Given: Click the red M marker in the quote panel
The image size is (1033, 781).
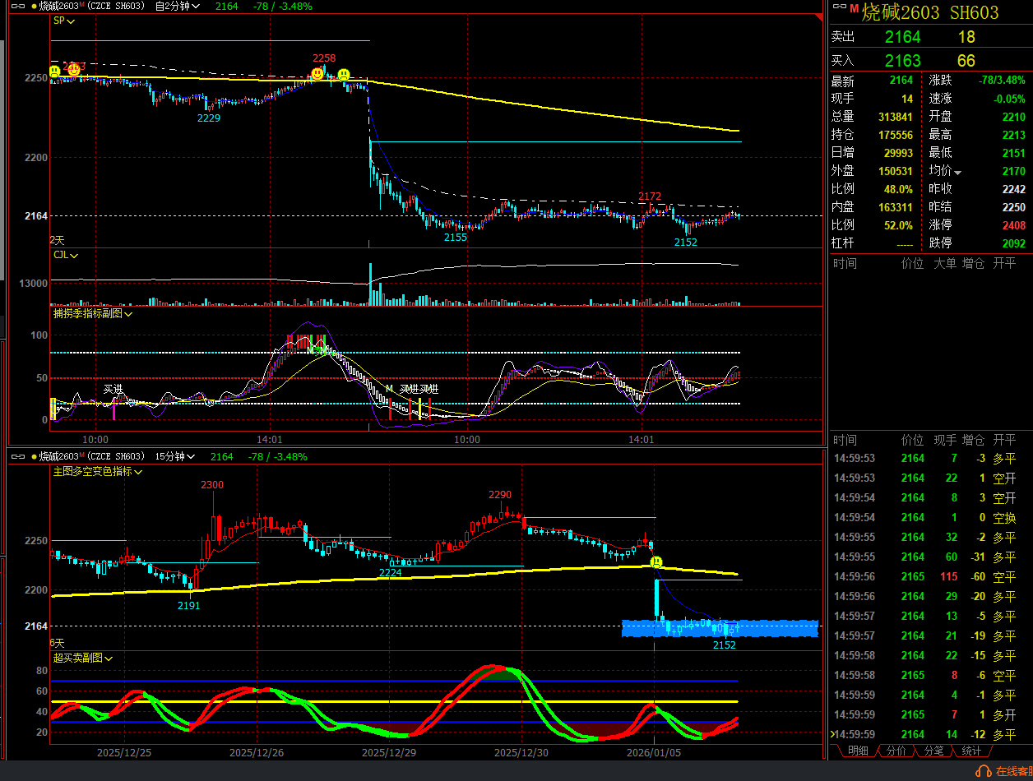Looking at the screenshot, I should (854, 8).
